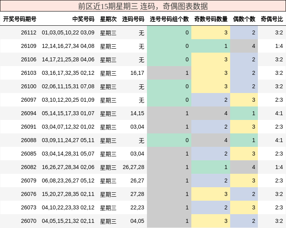The image size is (286, 228).
Task: Select the 中奖号码 column header
Action: [x=83, y=19]
